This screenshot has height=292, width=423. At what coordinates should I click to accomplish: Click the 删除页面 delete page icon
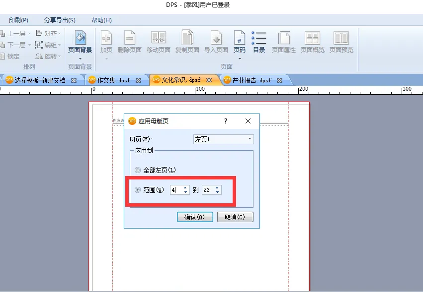point(130,42)
